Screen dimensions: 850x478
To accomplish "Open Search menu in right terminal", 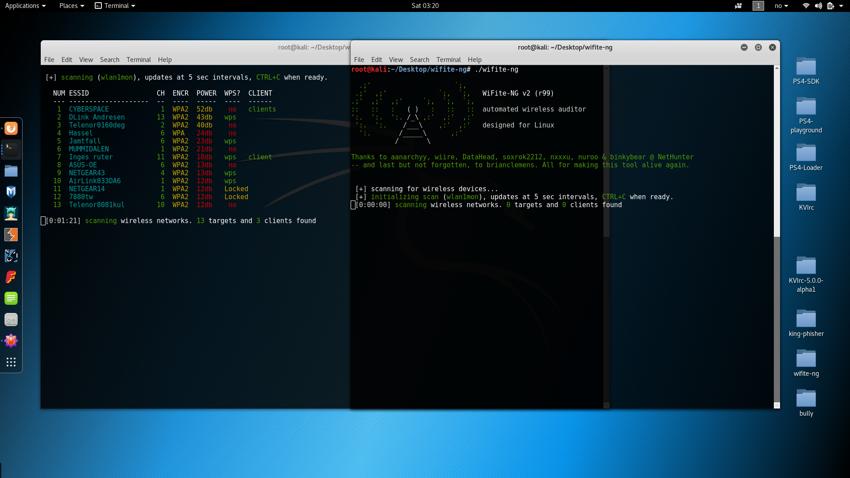I will (x=419, y=60).
